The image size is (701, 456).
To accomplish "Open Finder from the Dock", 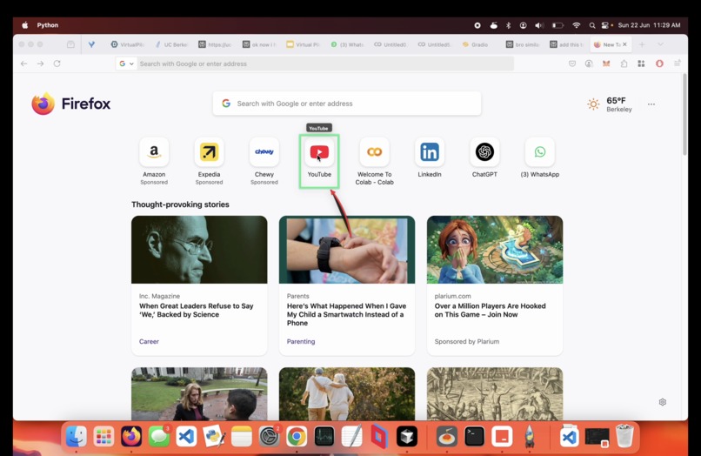I will click(76, 436).
